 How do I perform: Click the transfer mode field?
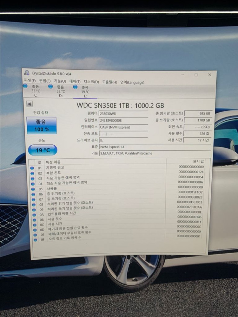[x=123, y=134]
